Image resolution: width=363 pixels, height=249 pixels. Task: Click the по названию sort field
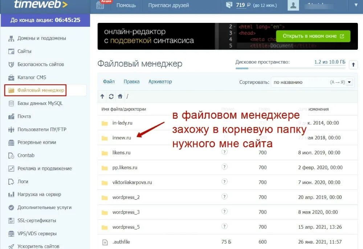click(312, 82)
